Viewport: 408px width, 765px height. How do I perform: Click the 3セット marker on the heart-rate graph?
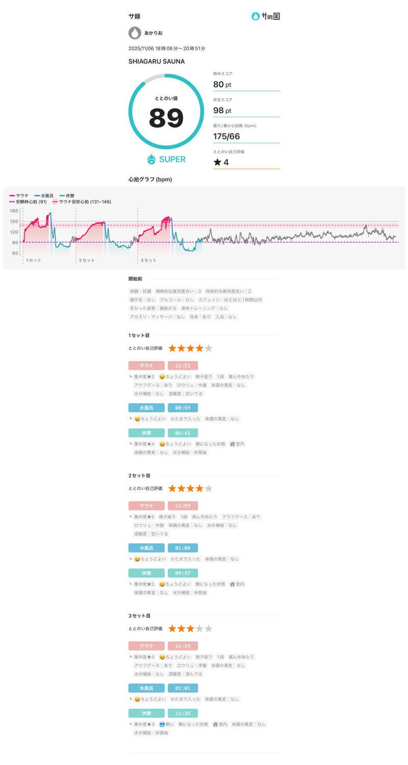coord(148,260)
